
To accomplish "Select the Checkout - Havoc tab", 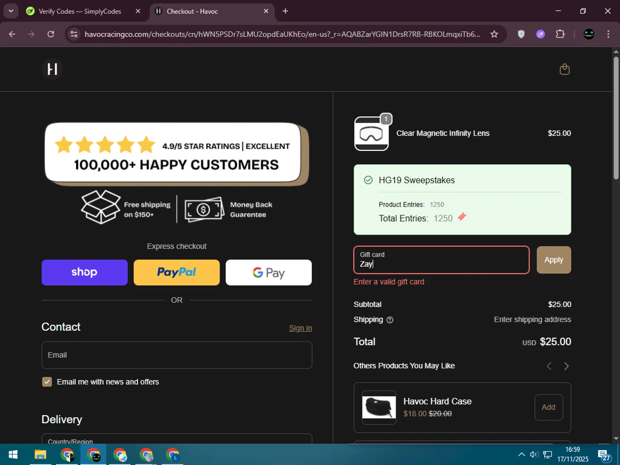I will pos(192,11).
